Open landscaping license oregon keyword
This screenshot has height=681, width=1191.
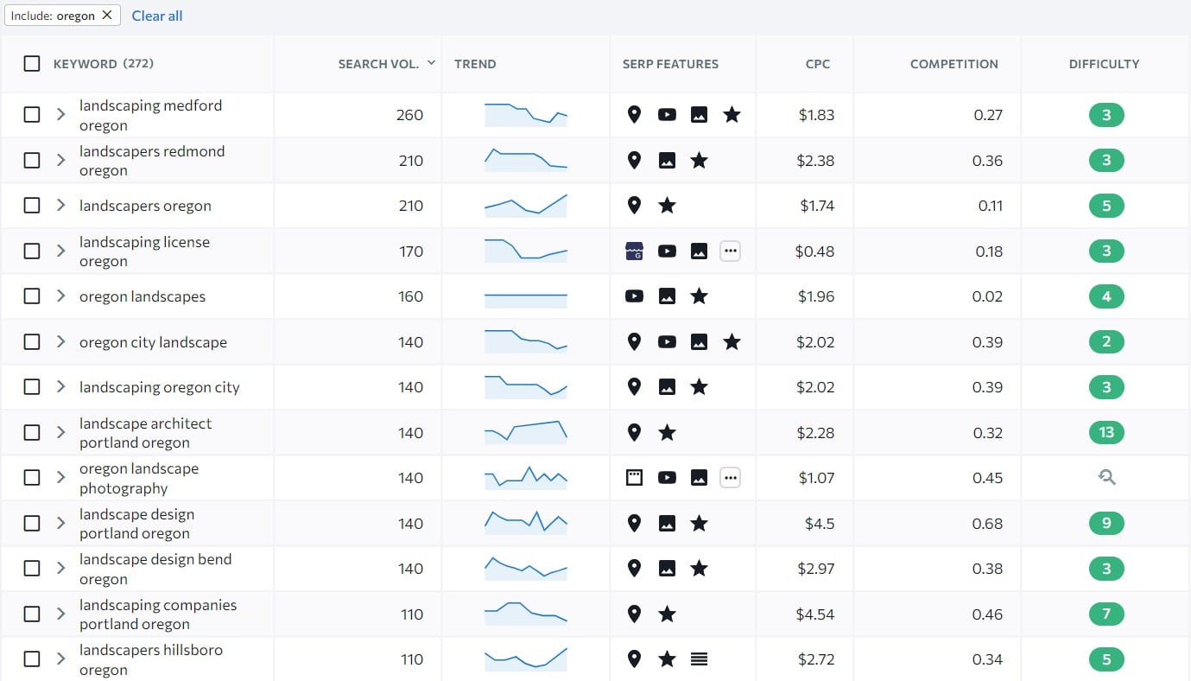click(x=144, y=251)
